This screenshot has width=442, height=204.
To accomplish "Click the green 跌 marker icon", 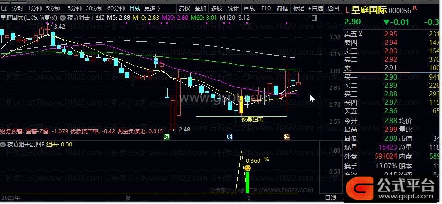I will coord(168,137).
